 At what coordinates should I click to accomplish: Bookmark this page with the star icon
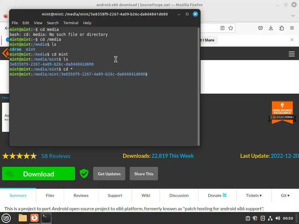(231, 28)
